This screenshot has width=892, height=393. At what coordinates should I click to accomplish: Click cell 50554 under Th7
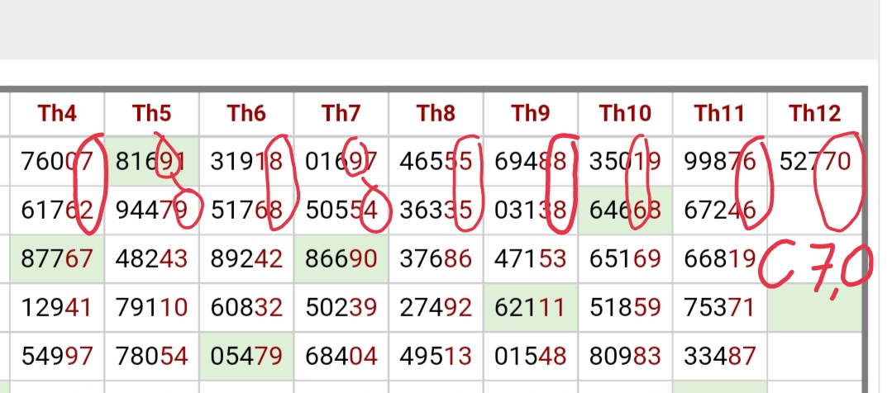(x=341, y=211)
